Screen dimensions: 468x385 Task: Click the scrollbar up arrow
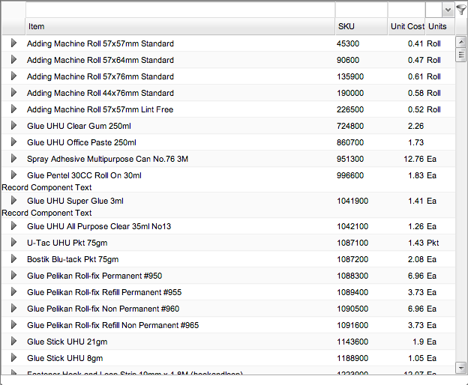tap(461, 40)
